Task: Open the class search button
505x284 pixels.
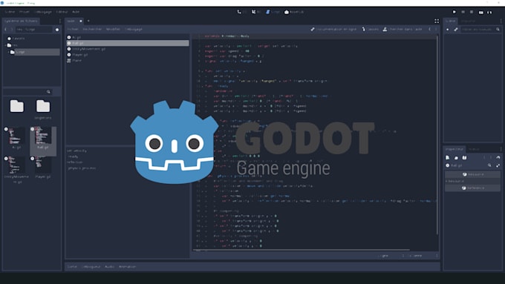Action: [x=371, y=29]
